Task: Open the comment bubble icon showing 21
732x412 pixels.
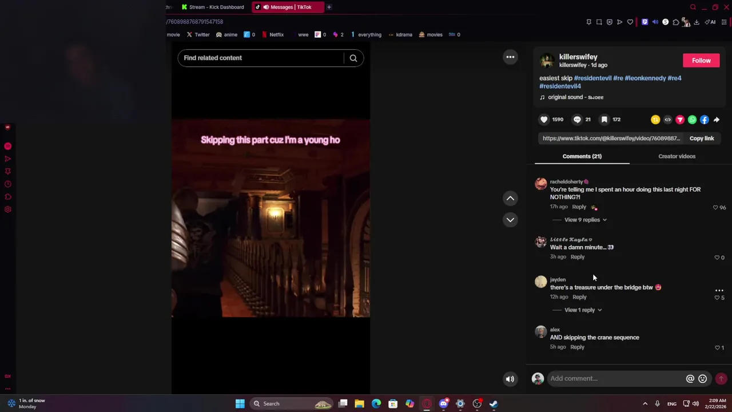Action: tap(577, 120)
